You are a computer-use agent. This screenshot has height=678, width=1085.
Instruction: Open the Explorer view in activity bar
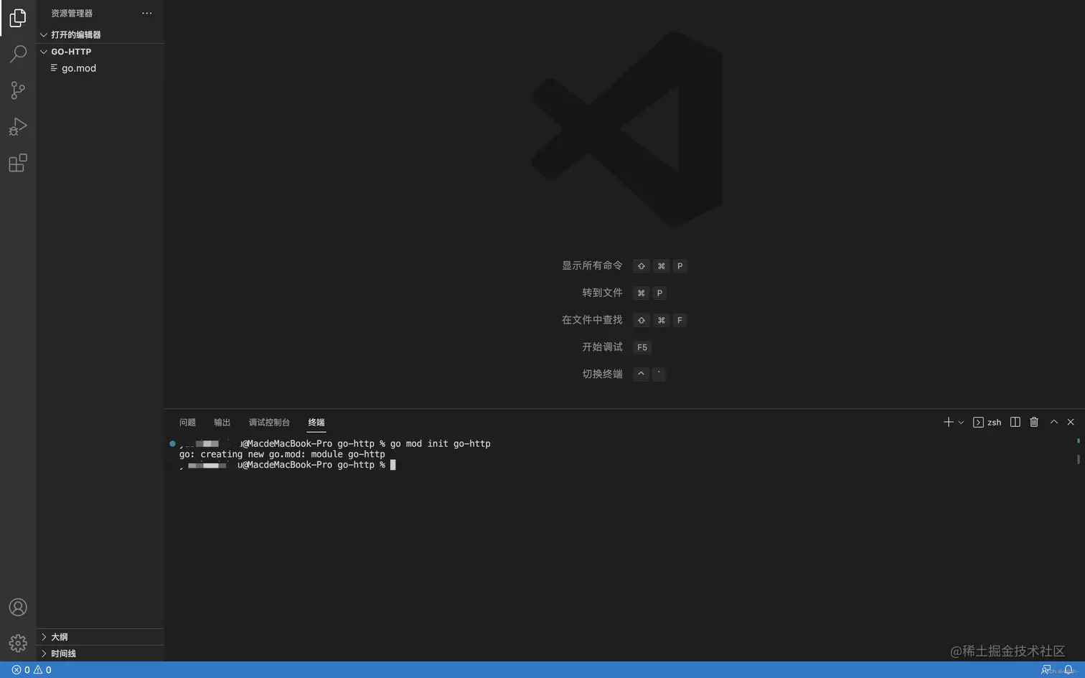[x=18, y=18]
